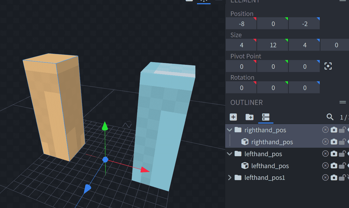The height and width of the screenshot is (208, 349).
Task: Click the Add Group folder-plus icon
Action: click(x=249, y=117)
